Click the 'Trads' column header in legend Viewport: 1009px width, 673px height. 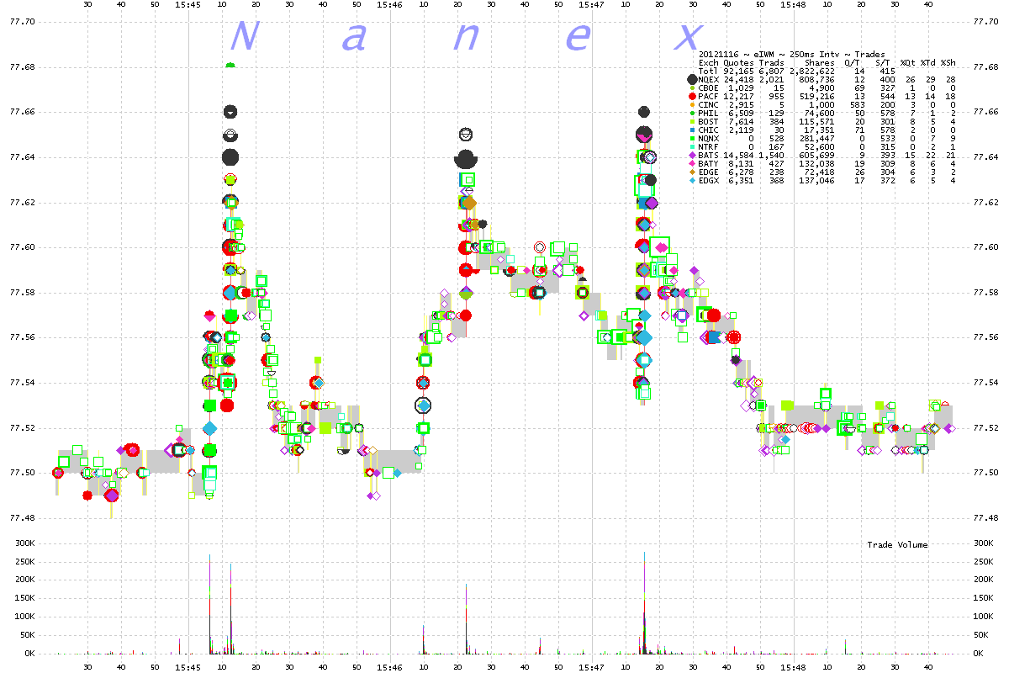coord(772,63)
